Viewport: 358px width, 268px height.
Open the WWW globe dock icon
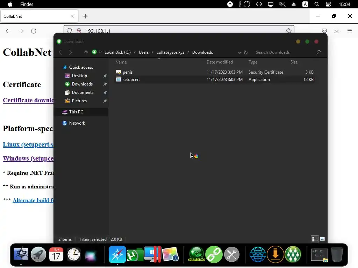point(258,254)
